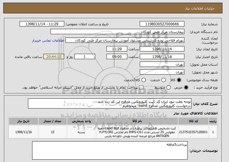Click the request creator name field

125,40
